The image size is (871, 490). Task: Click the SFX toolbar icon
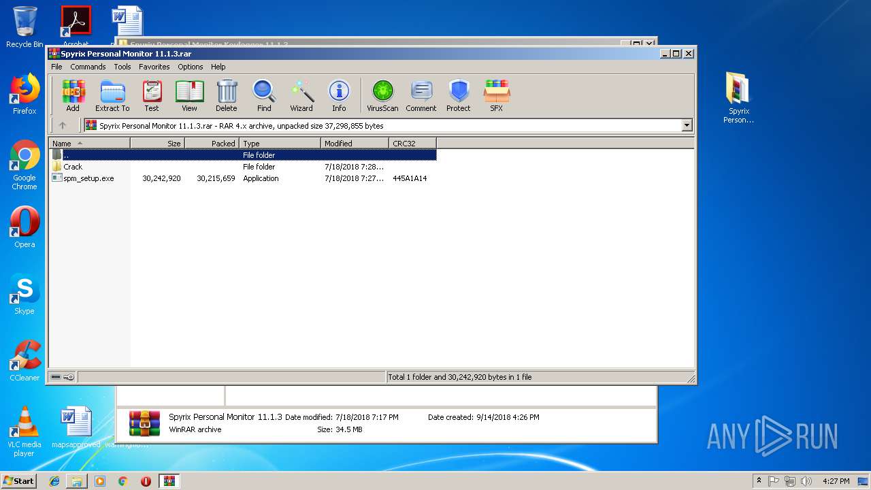tap(497, 95)
